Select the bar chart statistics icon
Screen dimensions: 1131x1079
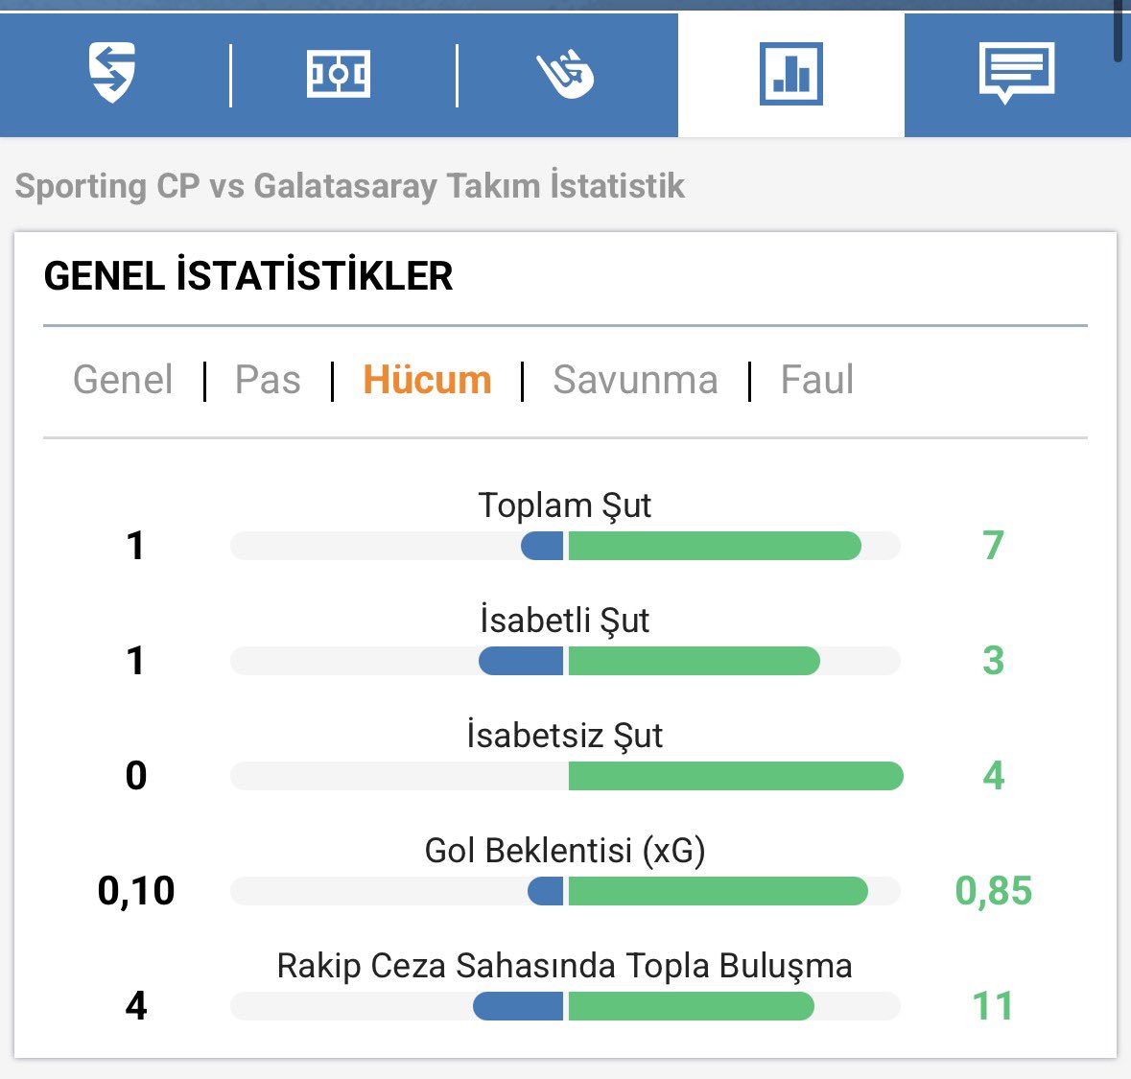(790, 74)
